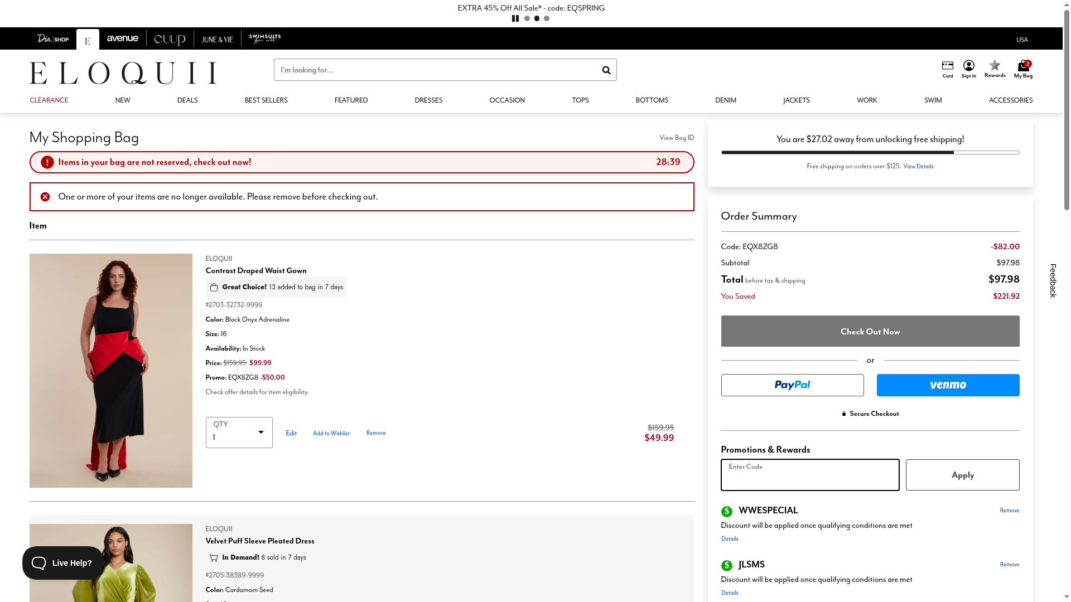Image resolution: width=1071 pixels, height=602 pixels.
Task: Open the DRESSES menu
Action: tap(428, 100)
